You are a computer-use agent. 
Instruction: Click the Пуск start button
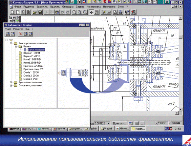coord(15,129)
